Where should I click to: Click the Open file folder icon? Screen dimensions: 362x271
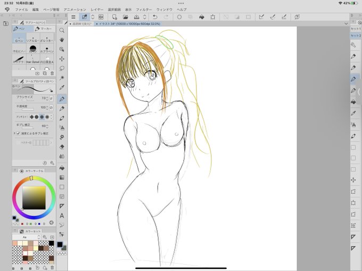(125, 17)
